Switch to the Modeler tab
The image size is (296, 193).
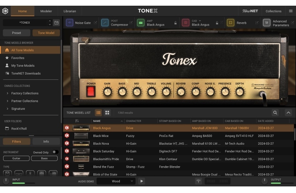coord(46,11)
